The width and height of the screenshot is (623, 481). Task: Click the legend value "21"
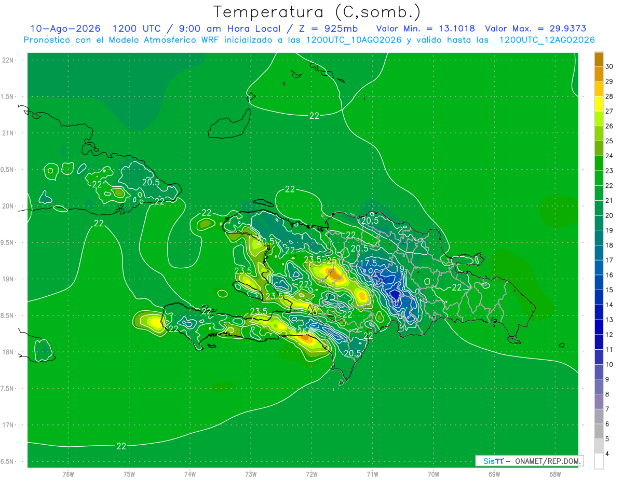pyautogui.click(x=610, y=200)
